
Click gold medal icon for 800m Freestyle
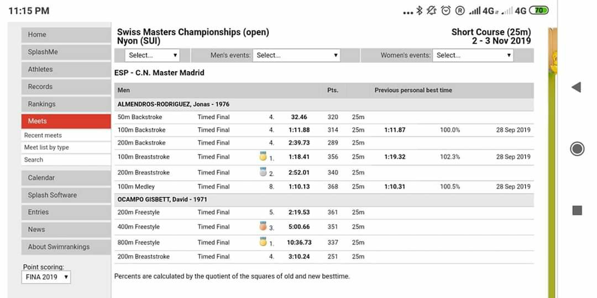[263, 242]
